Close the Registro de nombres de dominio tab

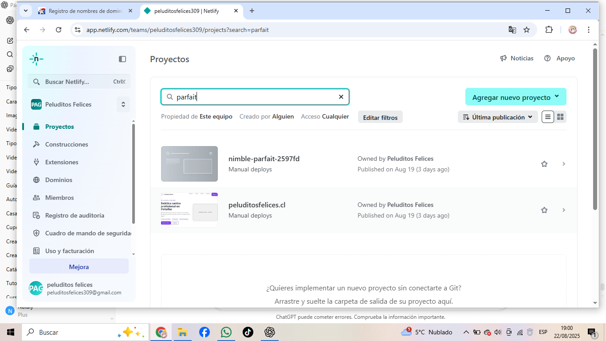pos(130,11)
